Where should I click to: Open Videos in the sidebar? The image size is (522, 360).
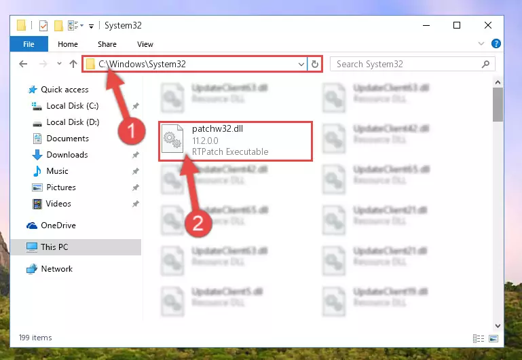pyautogui.click(x=58, y=204)
